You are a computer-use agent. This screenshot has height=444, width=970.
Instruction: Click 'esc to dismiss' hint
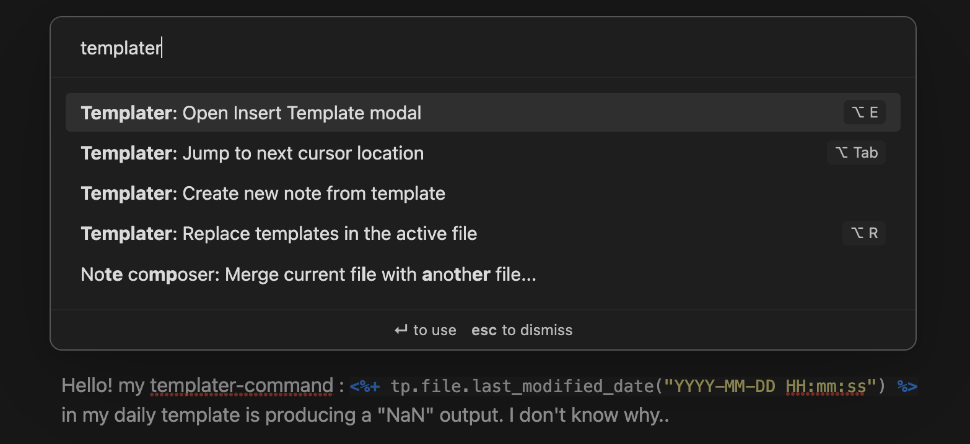[522, 330]
